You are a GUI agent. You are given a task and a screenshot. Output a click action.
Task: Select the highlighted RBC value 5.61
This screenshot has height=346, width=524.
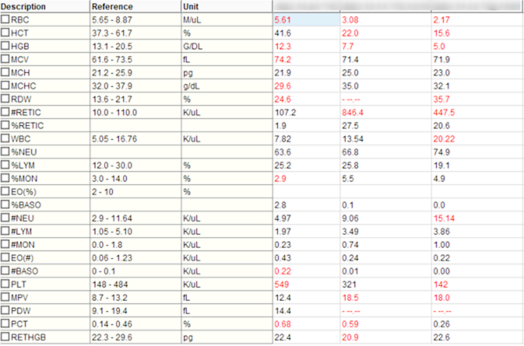(x=284, y=20)
